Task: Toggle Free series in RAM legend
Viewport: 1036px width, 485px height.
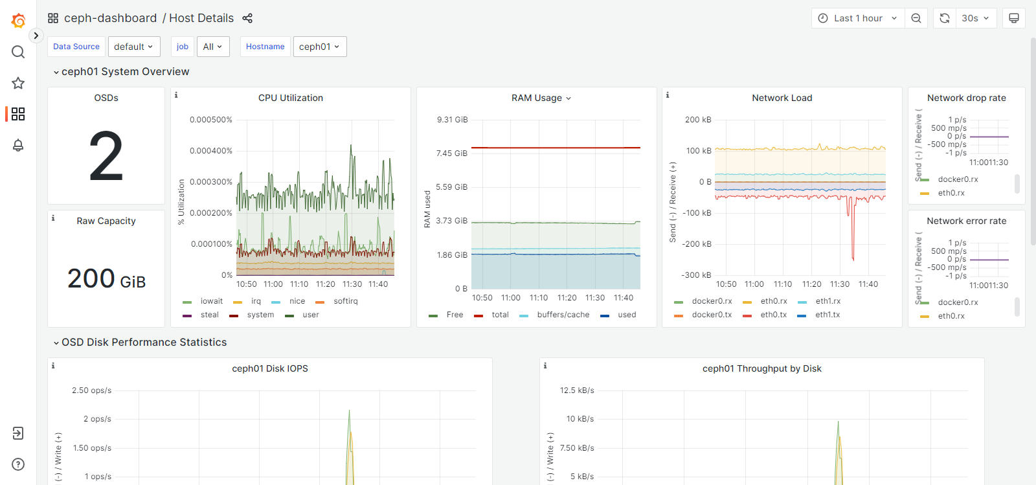Action: 455,315
